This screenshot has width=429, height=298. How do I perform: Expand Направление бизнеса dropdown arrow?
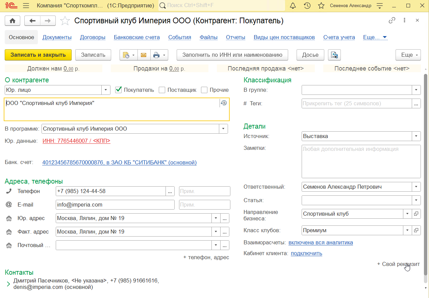click(408, 214)
